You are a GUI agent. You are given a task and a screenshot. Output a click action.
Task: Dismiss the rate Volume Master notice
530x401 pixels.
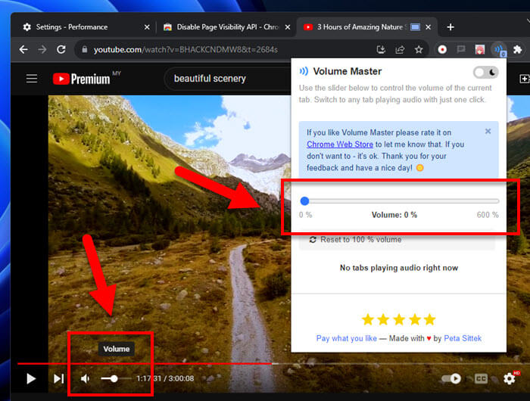(x=488, y=131)
